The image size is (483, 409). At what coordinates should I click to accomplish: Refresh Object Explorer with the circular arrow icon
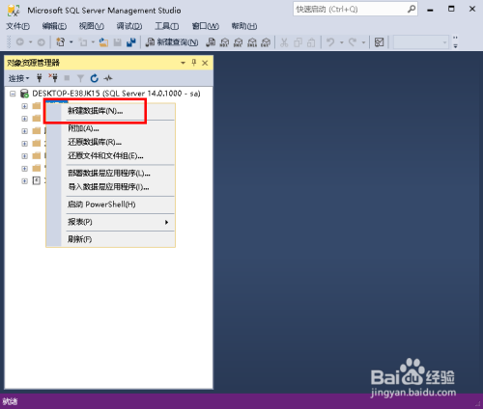point(94,78)
